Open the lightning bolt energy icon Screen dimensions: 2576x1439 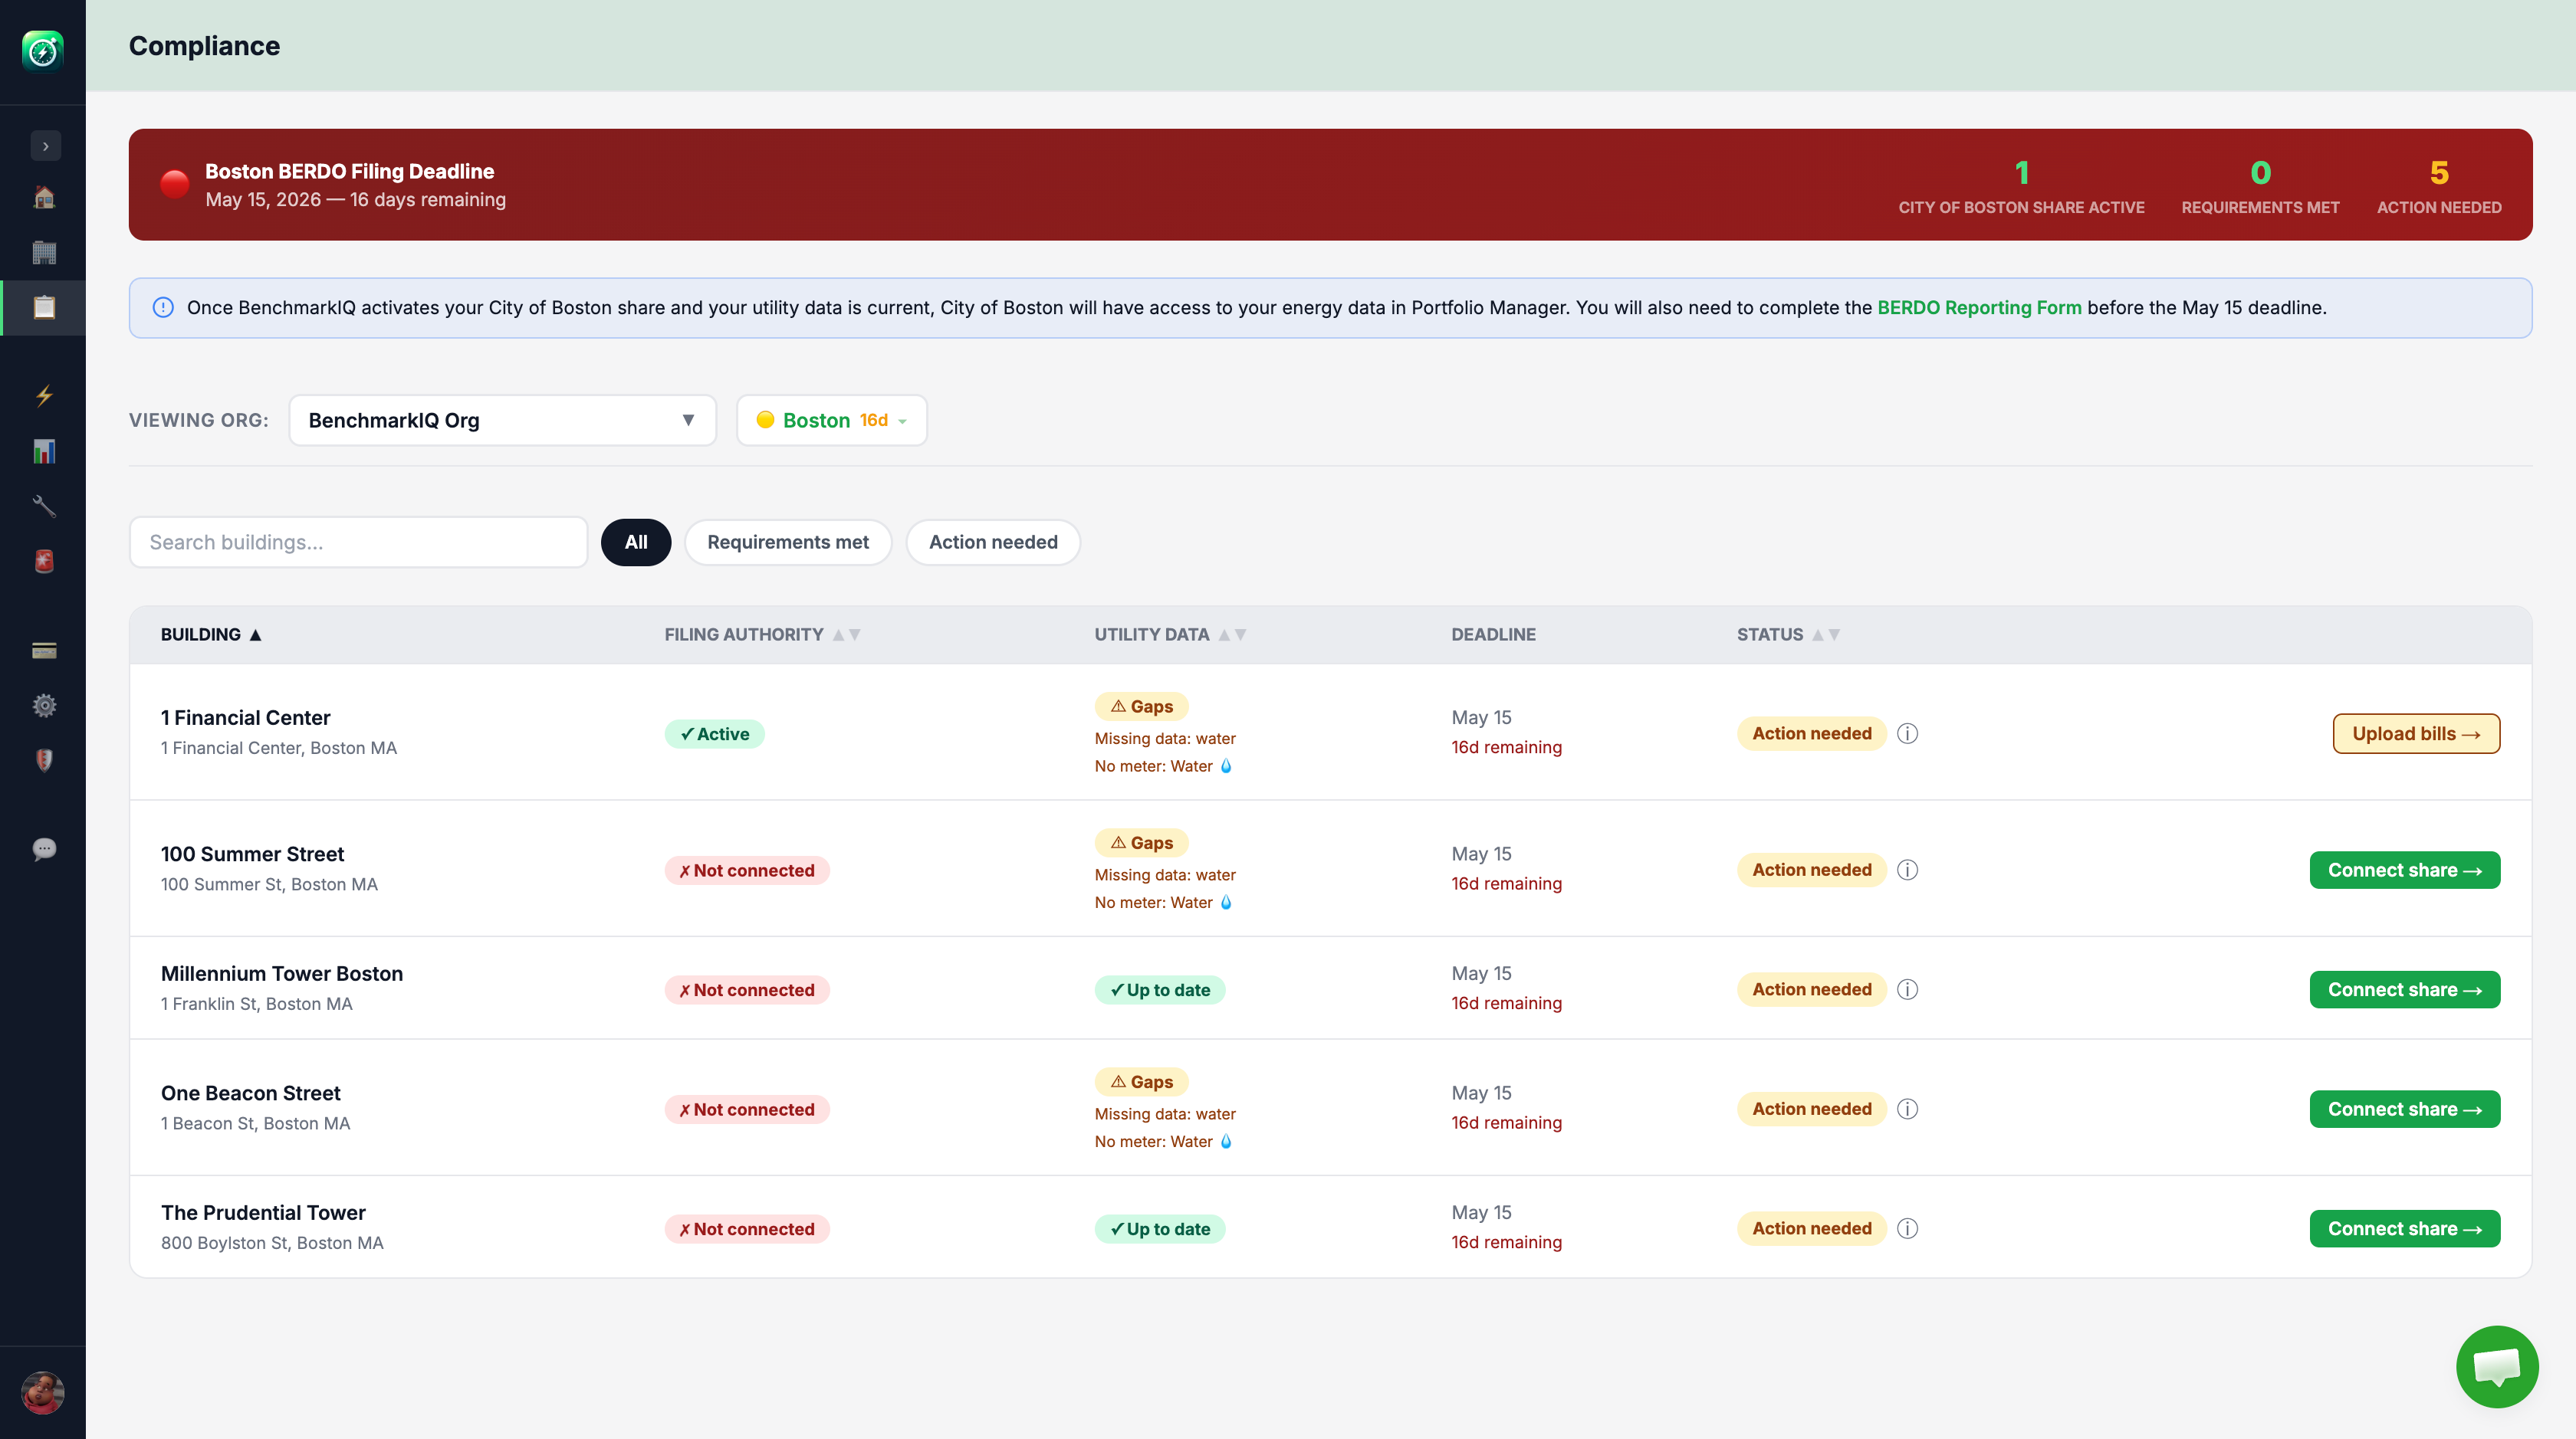tap(44, 395)
